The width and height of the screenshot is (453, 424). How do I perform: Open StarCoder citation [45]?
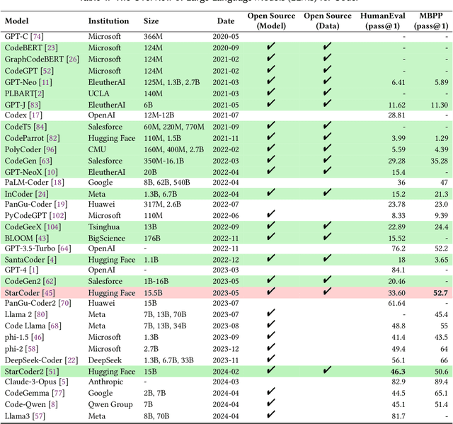[48, 293]
